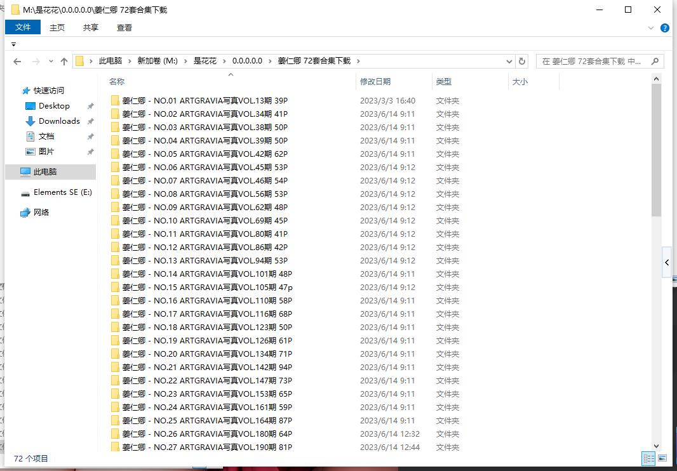Viewport: 677px width, 471px height.
Task: Select folder icon of NO.21 VOL.142期 94P
Action: (115, 368)
